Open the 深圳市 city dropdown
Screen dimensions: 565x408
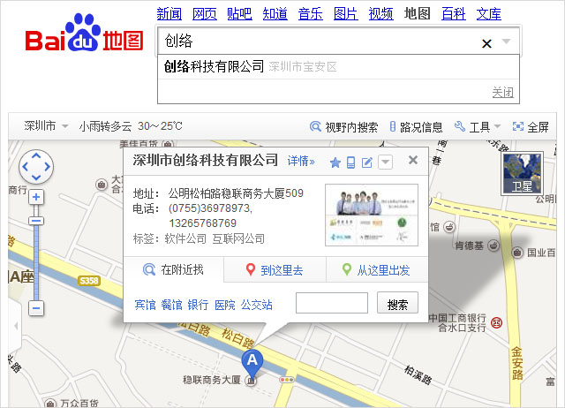pyautogui.click(x=46, y=126)
